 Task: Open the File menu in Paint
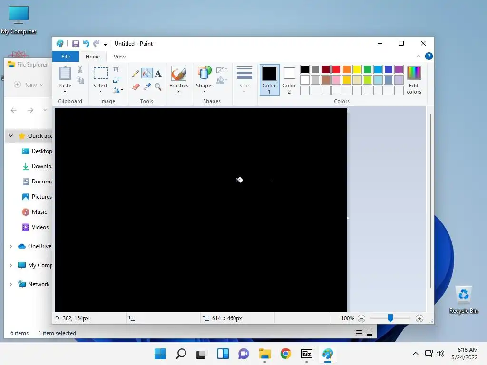pos(66,57)
